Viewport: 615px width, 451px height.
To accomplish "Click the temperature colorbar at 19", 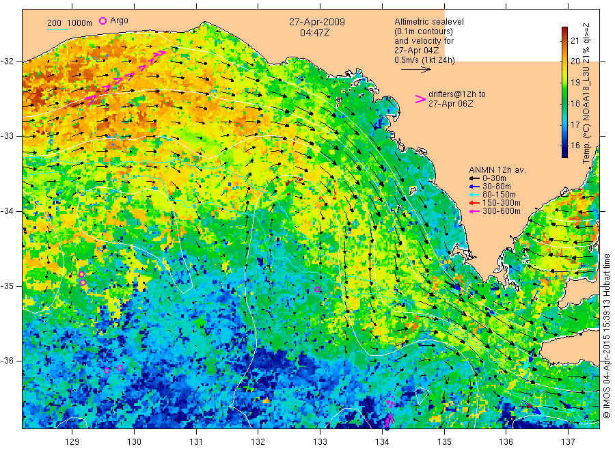I will click(x=565, y=83).
